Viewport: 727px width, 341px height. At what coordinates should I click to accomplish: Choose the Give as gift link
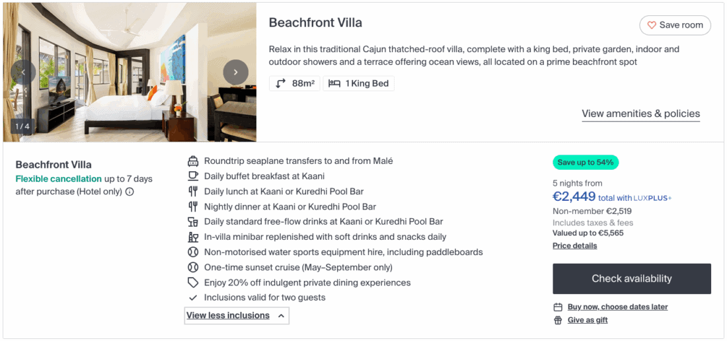coord(587,321)
